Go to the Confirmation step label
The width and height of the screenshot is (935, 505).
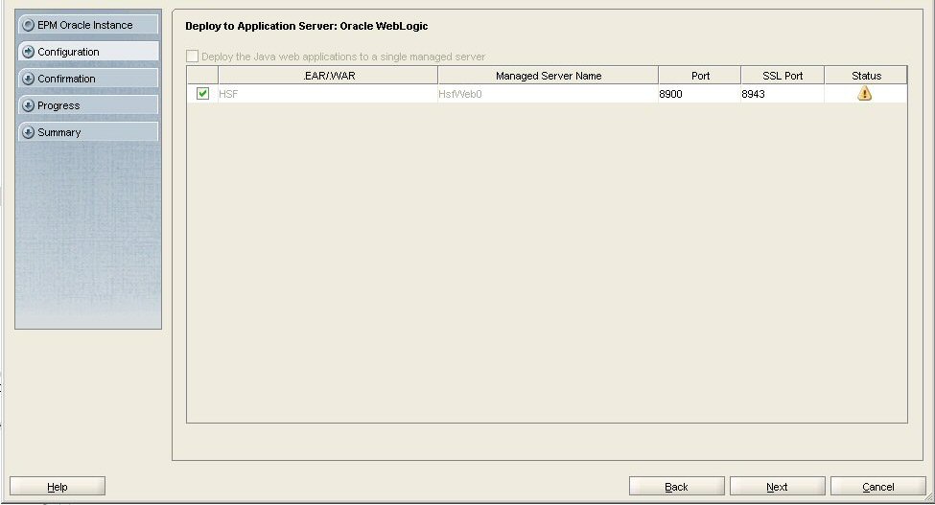coord(66,79)
